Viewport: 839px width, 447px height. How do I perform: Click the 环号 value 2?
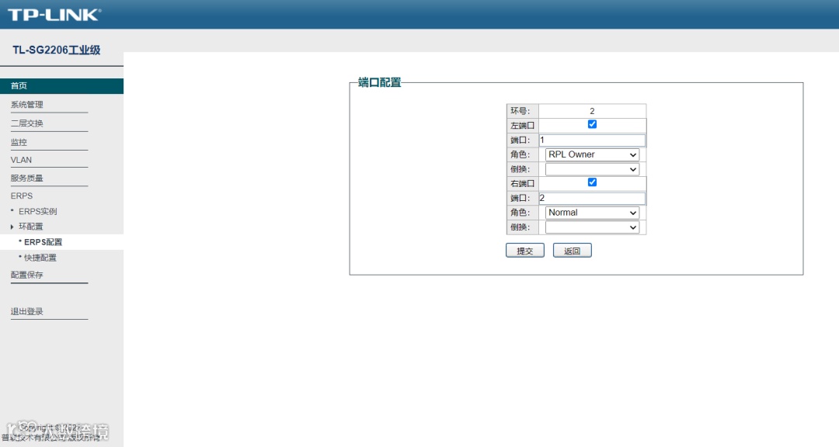(592, 111)
